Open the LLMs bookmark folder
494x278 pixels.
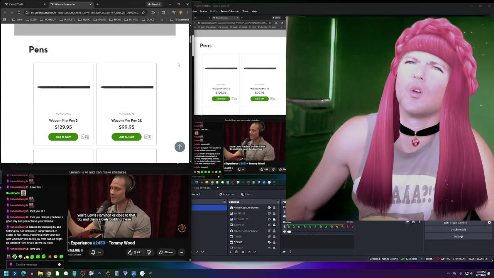tap(18, 20)
